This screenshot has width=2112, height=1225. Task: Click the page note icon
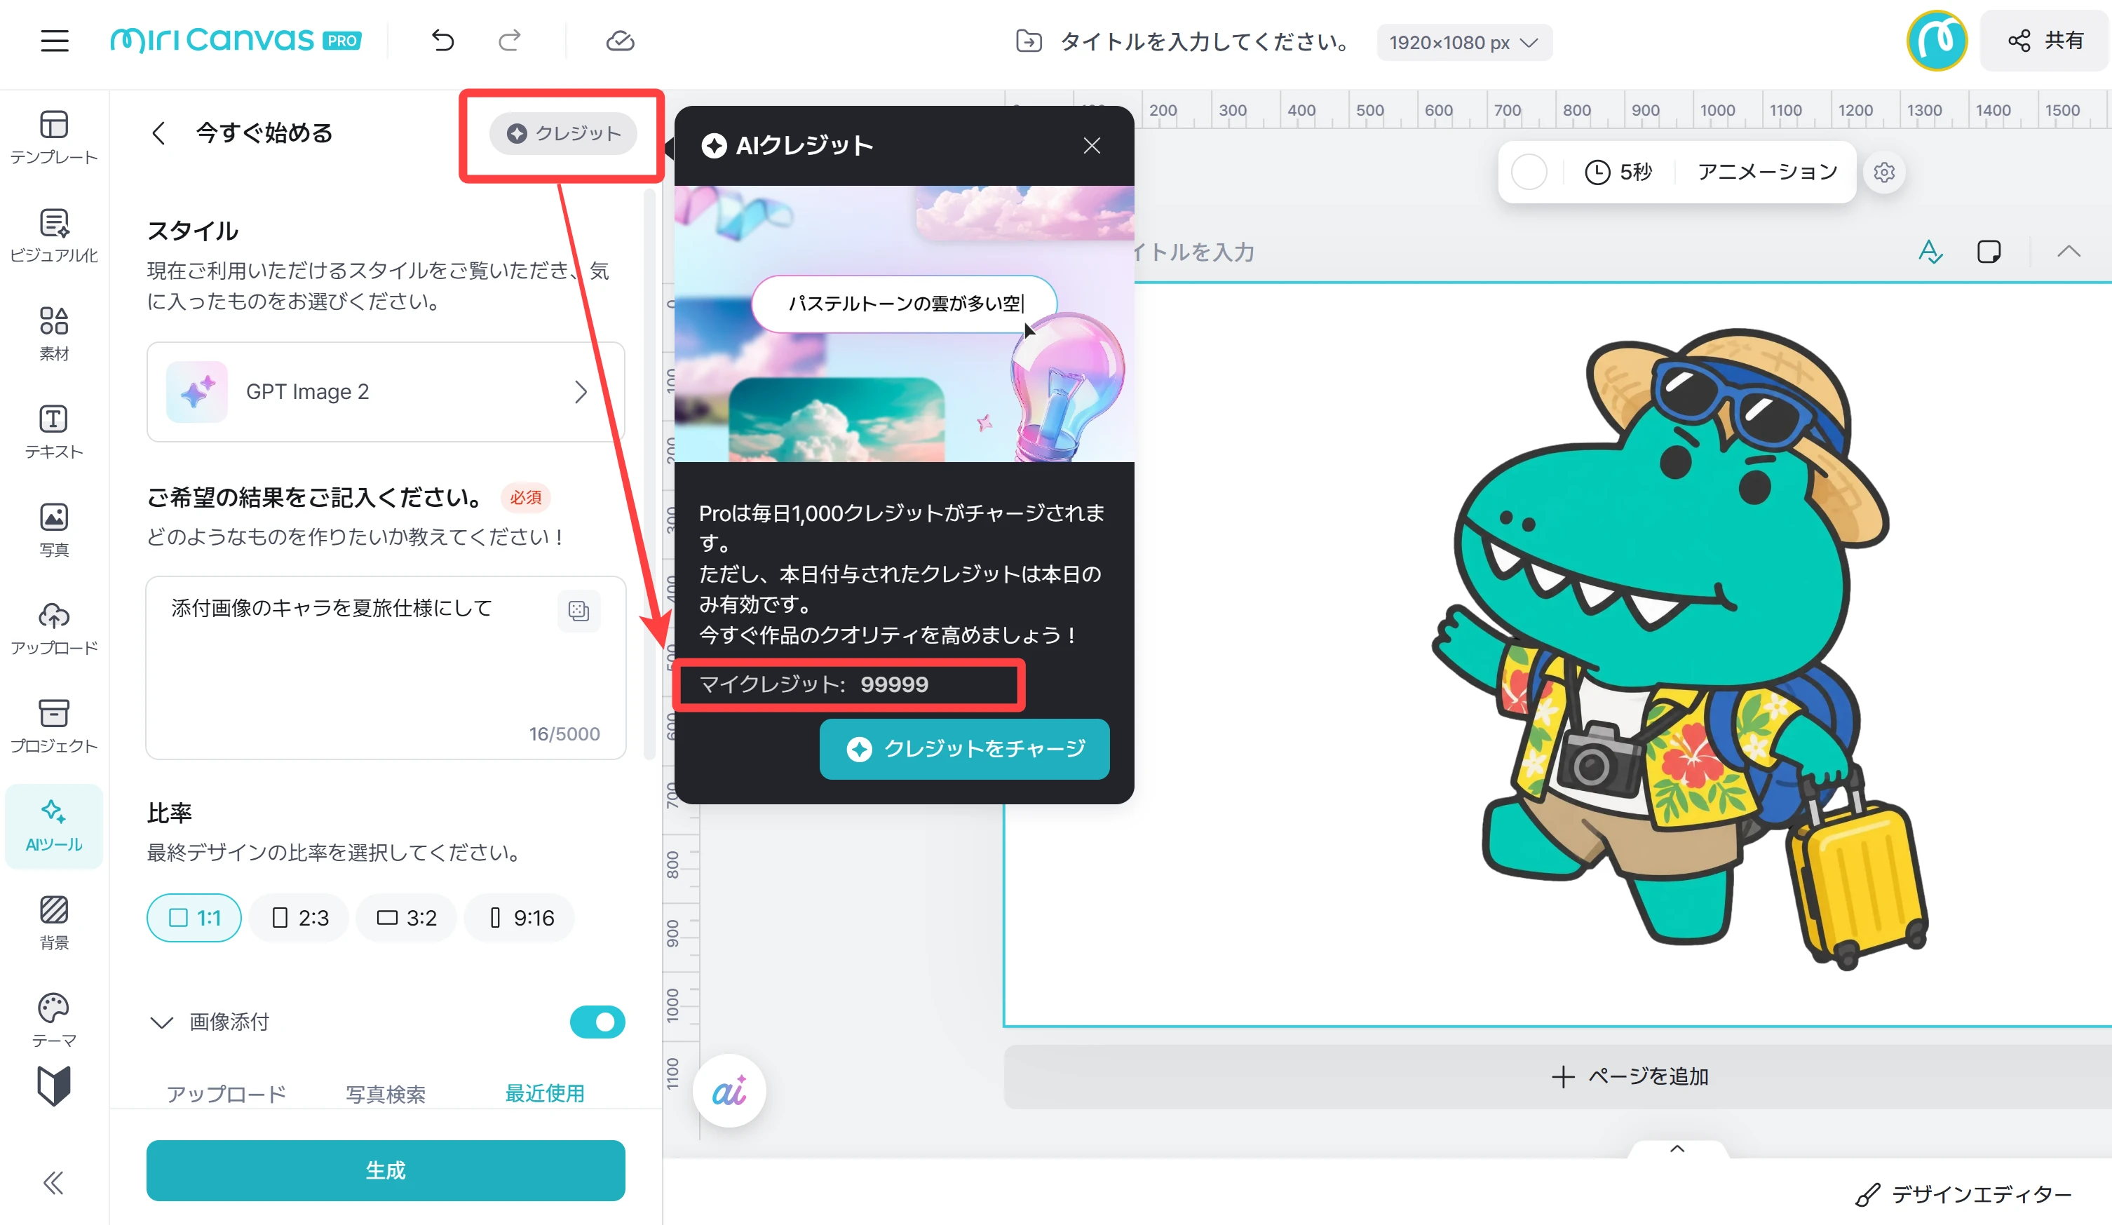[1989, 251]
